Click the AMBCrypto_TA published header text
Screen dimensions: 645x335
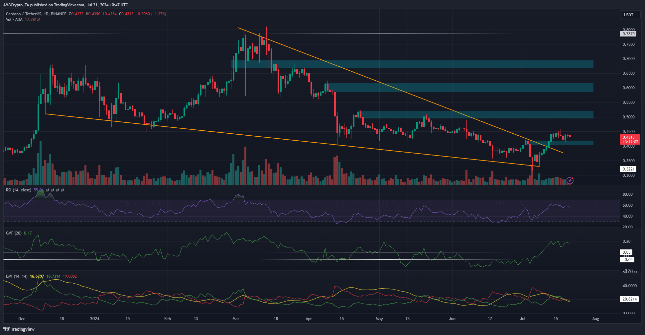click(65, 5)
